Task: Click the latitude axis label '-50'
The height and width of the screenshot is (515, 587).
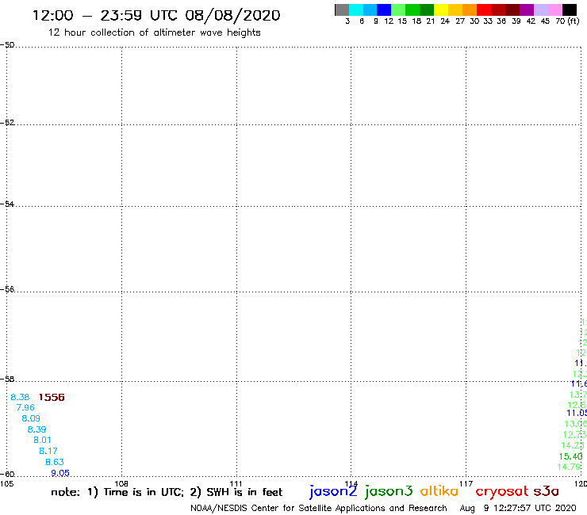Action: click(x=7, y=45)
